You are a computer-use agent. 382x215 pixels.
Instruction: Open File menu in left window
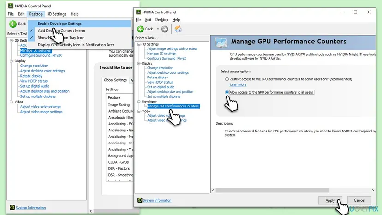[x=11, y=14]
